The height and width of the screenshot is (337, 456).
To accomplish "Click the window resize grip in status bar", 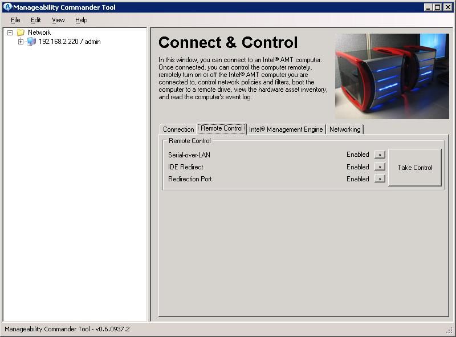I will point(449,330).
